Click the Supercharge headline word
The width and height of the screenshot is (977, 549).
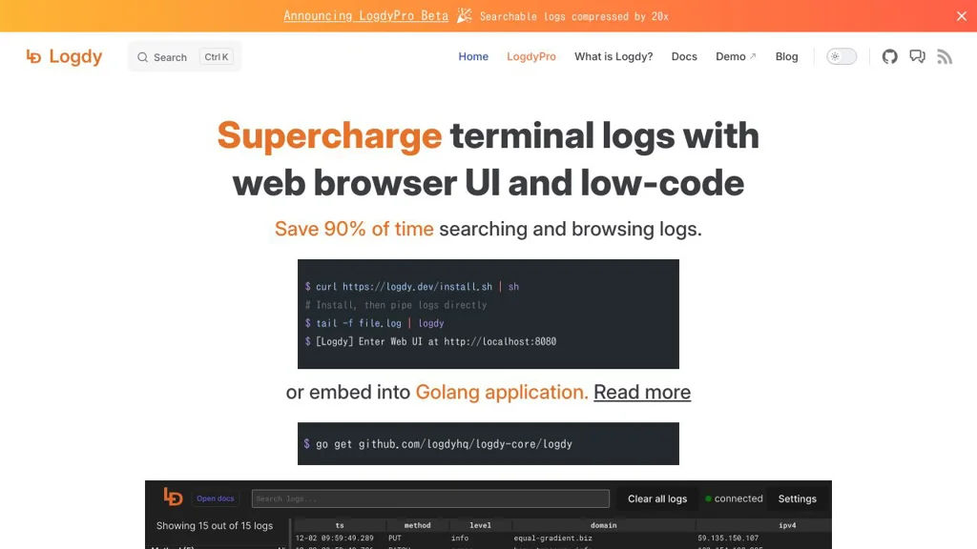coord(329,135)
